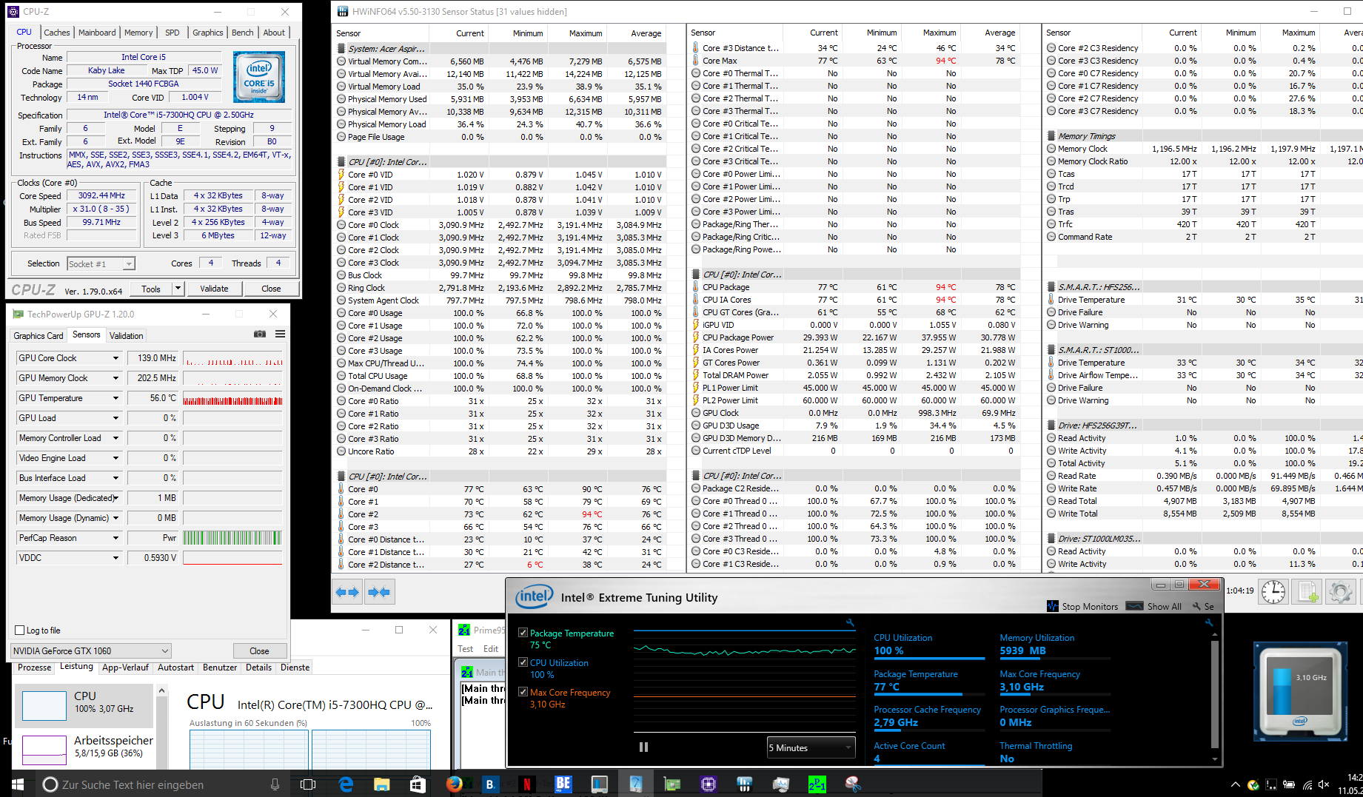Click the Wi-Fi icon in system tray

1307,784
